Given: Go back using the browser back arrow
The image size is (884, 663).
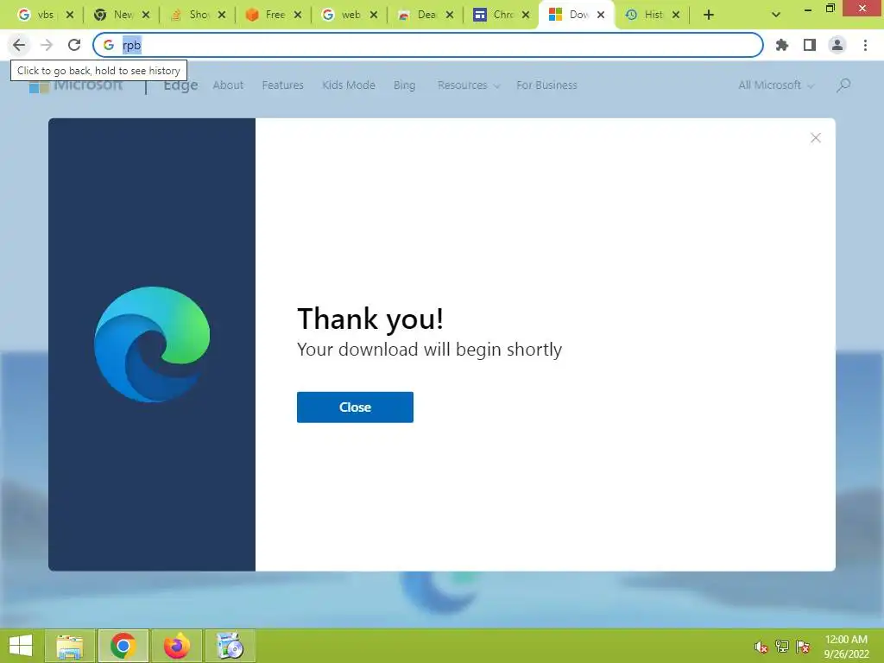Looking at the screenshot, I should (19, 45).
